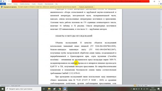Click the vertical scrollbar down arrow
162x91 pixels.
(161, 80)
